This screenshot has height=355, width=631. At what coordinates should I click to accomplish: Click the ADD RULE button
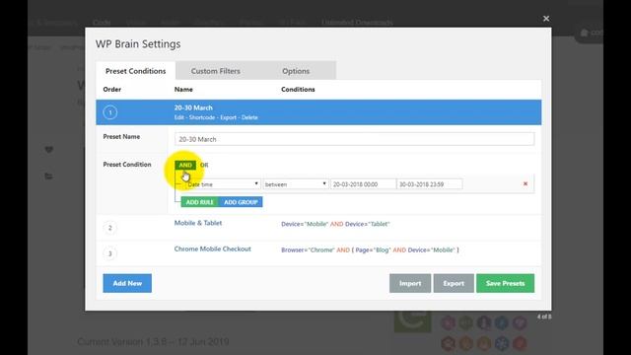tap(199, 202)
